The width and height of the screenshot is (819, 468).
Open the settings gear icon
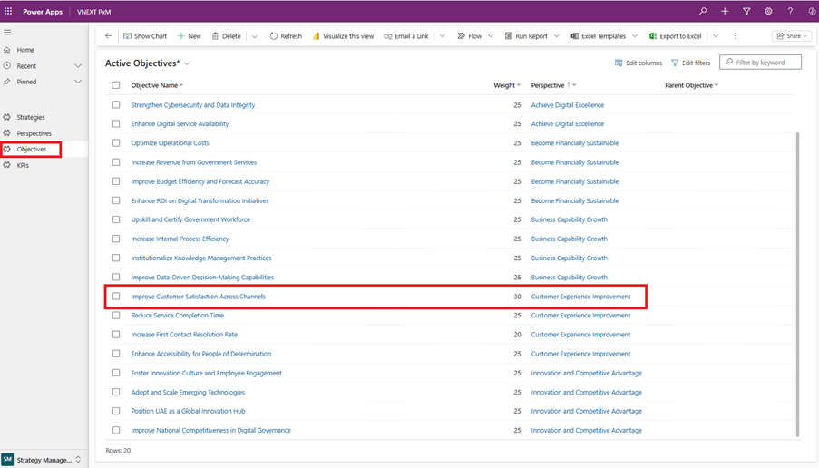pyautogui.click(x=768, y=11)
